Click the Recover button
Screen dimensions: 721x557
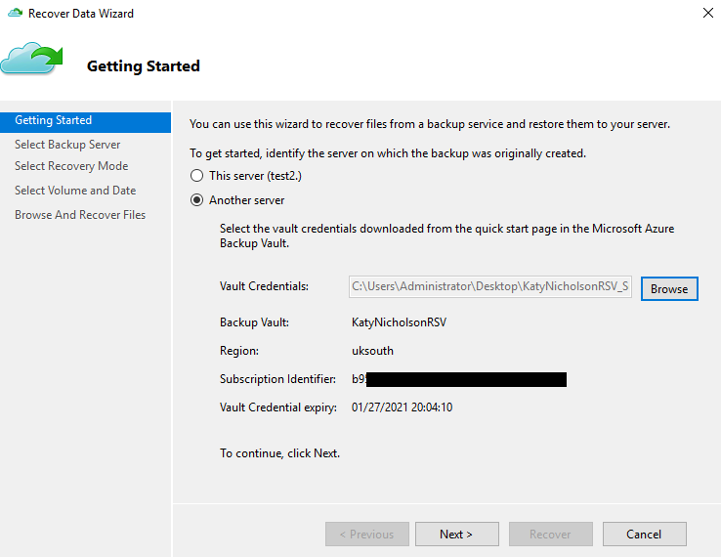550,535
